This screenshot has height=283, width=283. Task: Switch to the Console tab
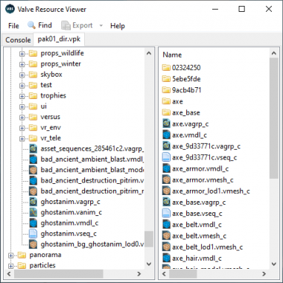[18, 40]
